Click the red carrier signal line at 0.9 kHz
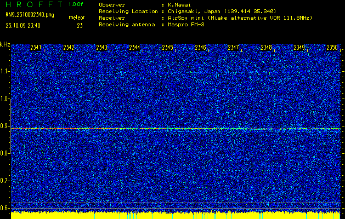 [33, 129]
